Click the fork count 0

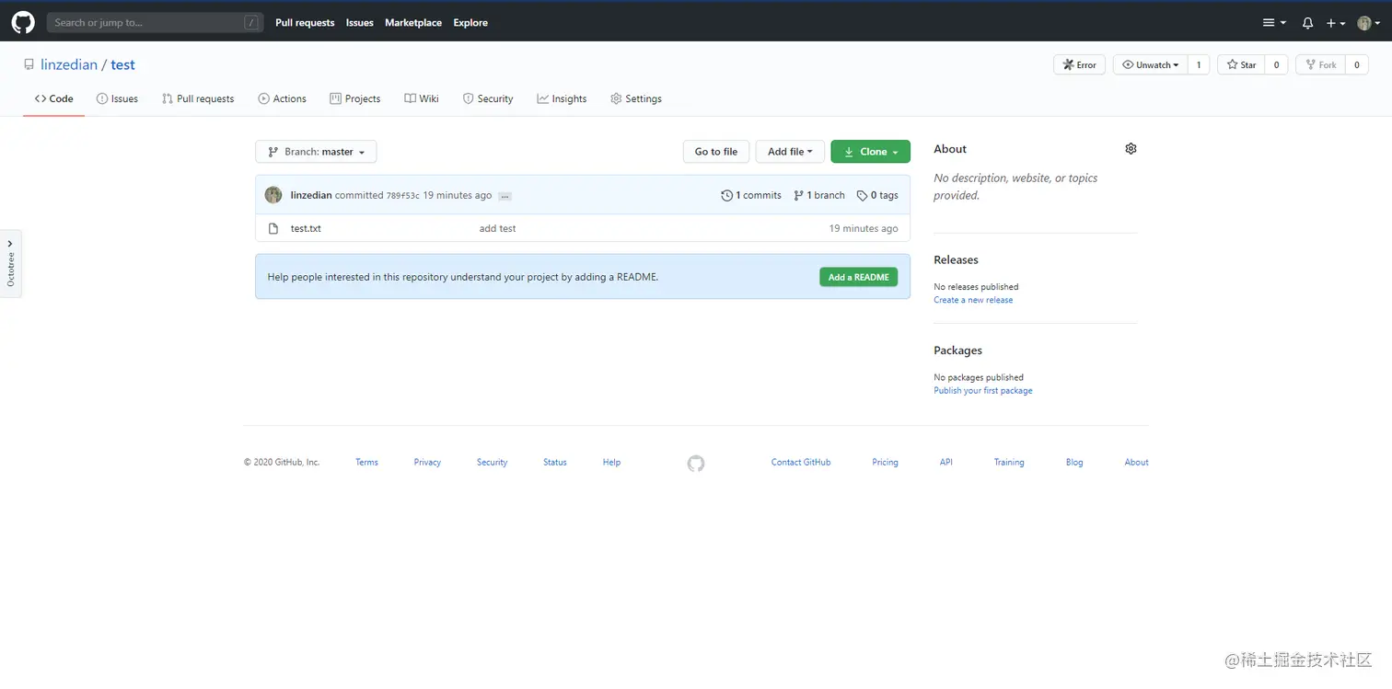[1357, 64]
